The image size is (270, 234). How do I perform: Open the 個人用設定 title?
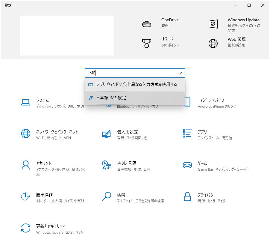pos(127,132)
